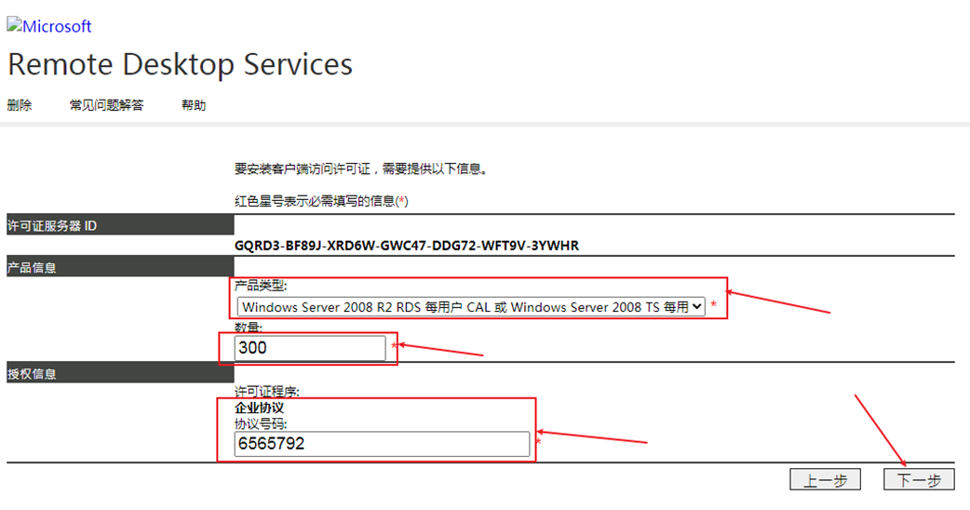The height and width of the screenshot is (510, 970).
Task: Click the 许可证服务器 ID section header
Action: click(x=120, y=225)
